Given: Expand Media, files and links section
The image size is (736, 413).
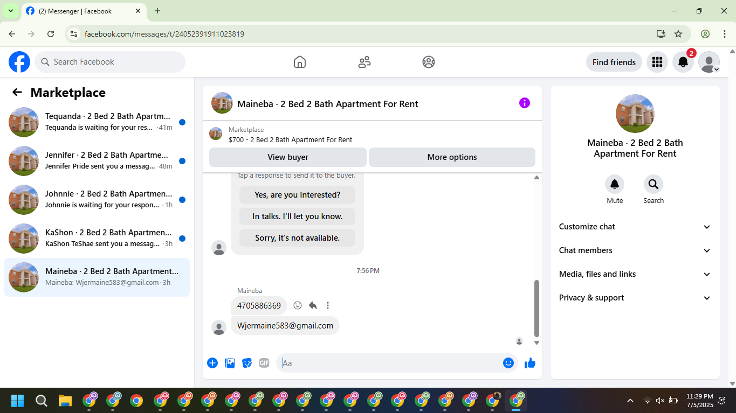Looking at the screenshot, I should click(x=635, y=274).
